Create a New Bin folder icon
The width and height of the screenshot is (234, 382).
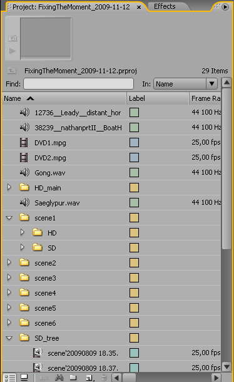point(73,378)
